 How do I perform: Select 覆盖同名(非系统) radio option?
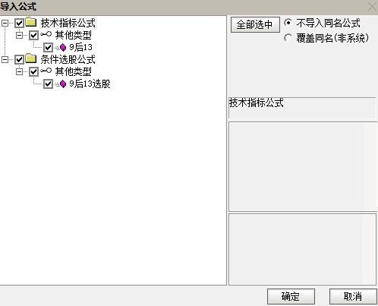(288, 38)
